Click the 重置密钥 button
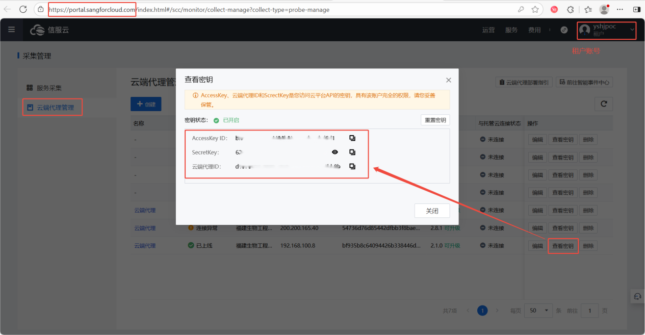 pyautogui.click(x=435, y=120)
